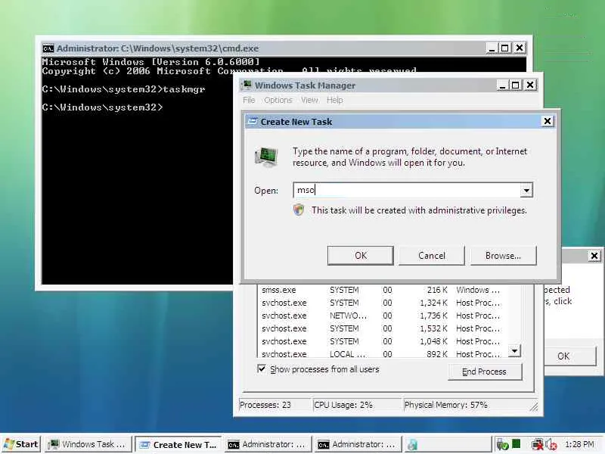
Task: Click the cmd.exe window title bar icon
Action: tap(48, 48)
